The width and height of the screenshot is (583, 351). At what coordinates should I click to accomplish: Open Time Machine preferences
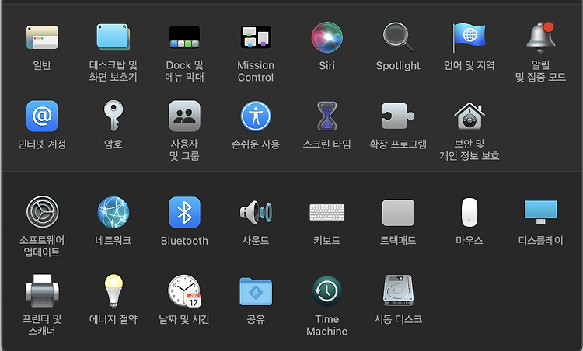[326, 291]
